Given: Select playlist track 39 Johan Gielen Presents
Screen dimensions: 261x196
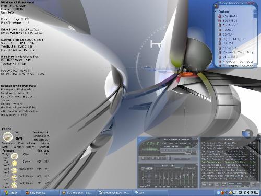Looking at the screenshot, I should tap(229, 176).
